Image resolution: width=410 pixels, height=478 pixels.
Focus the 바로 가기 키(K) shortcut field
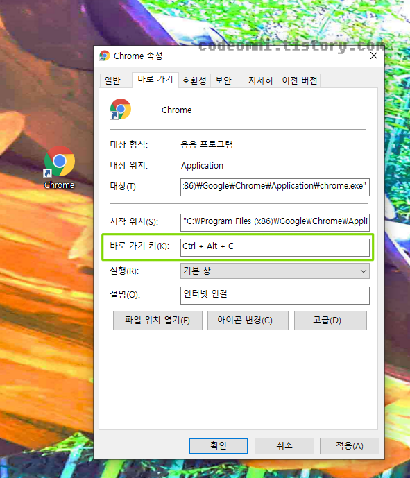275,247
